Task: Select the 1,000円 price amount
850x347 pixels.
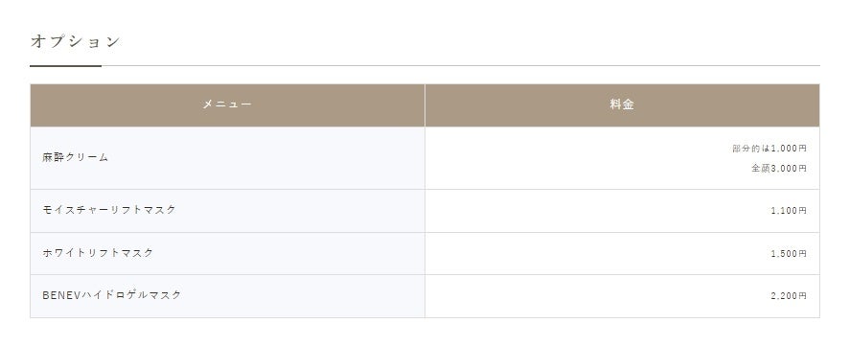Action: 789,148
